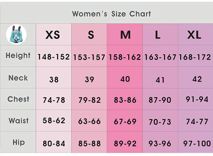Click the 158-162 height value
This screenshot has height=156, width=213.
point(125,57)
